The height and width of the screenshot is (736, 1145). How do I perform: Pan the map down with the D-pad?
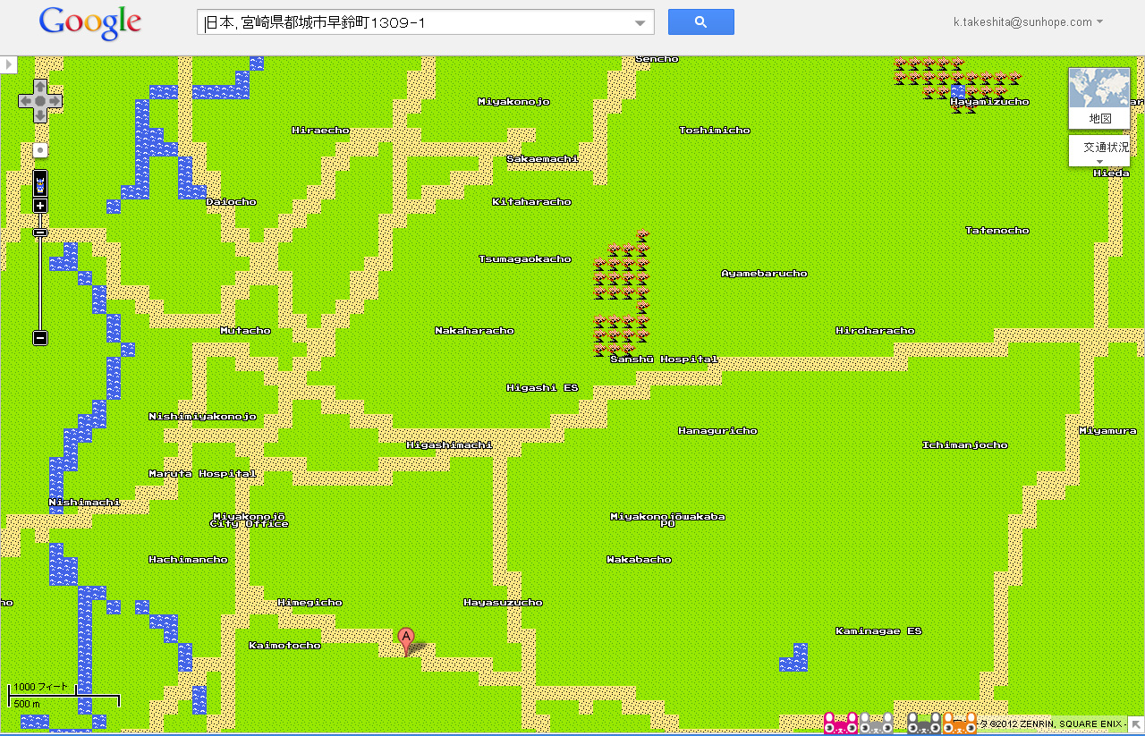coord(40,116)
